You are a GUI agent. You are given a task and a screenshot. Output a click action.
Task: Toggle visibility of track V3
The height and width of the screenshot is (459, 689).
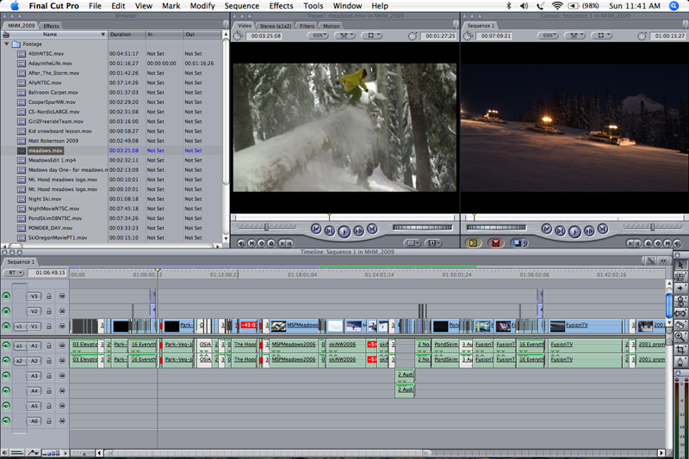pyautogui.click(x=7, y=296)
